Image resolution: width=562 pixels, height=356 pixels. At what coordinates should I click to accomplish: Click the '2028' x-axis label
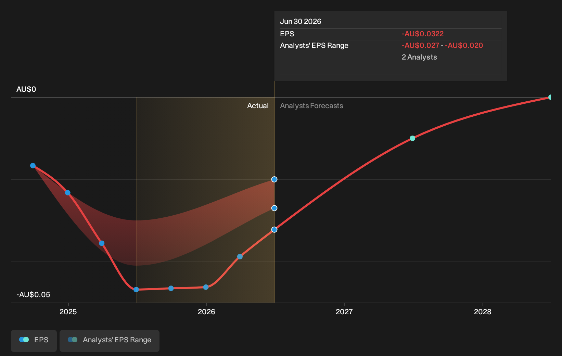coord(483,311)
